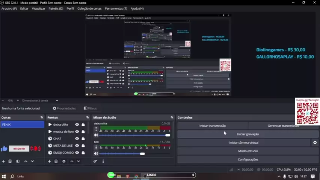Open advanced audio properties in mixer toolbar
Image resolution: width=320 pixels, height=180 pixels.
coord(95,161)
